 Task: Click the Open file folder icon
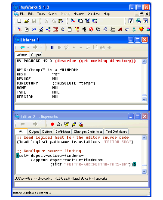pos(27,21)
